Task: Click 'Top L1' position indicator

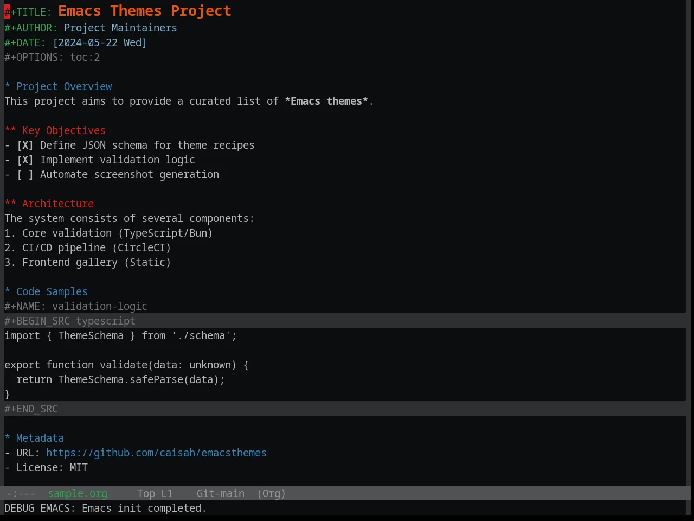Action: 155,494
